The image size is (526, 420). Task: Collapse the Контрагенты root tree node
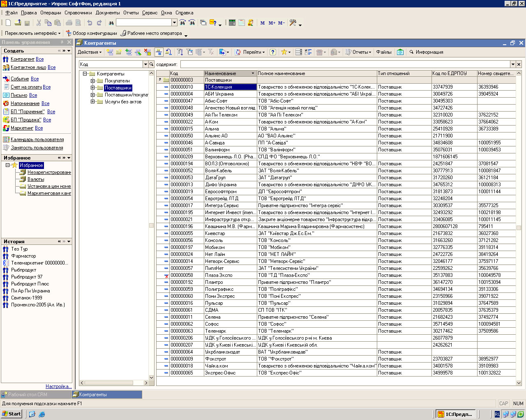(85, 74)
